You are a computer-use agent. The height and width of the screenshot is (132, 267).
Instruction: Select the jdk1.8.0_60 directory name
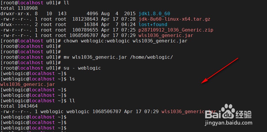tap(154, 13)
